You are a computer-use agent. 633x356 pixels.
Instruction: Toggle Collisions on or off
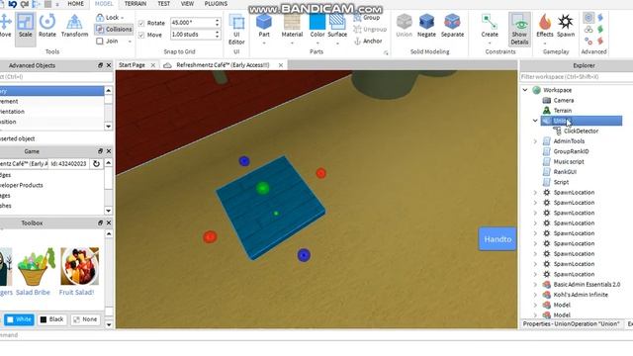pyautogui.click(x=114, y=29)
